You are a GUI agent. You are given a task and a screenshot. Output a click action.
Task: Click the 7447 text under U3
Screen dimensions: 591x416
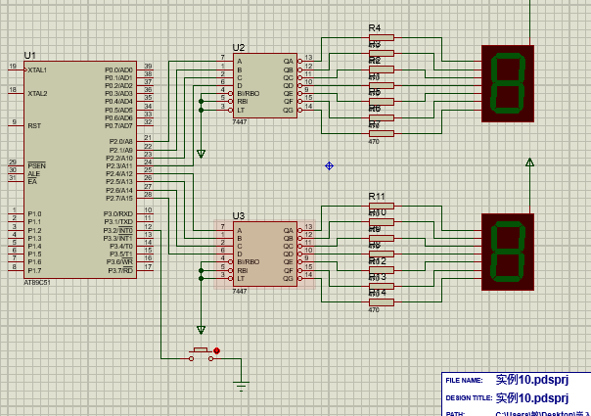tap(240, 291)
